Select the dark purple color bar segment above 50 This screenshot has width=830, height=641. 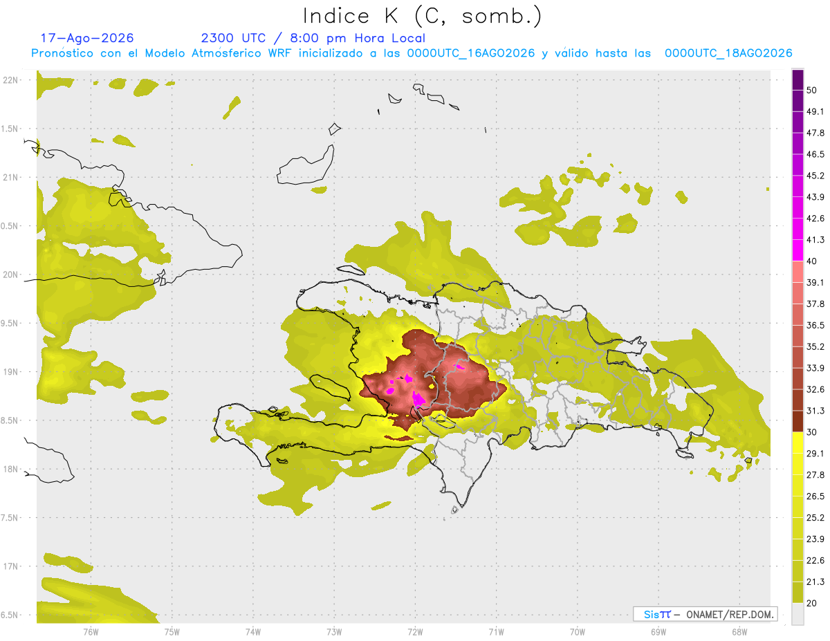(797, 80)
